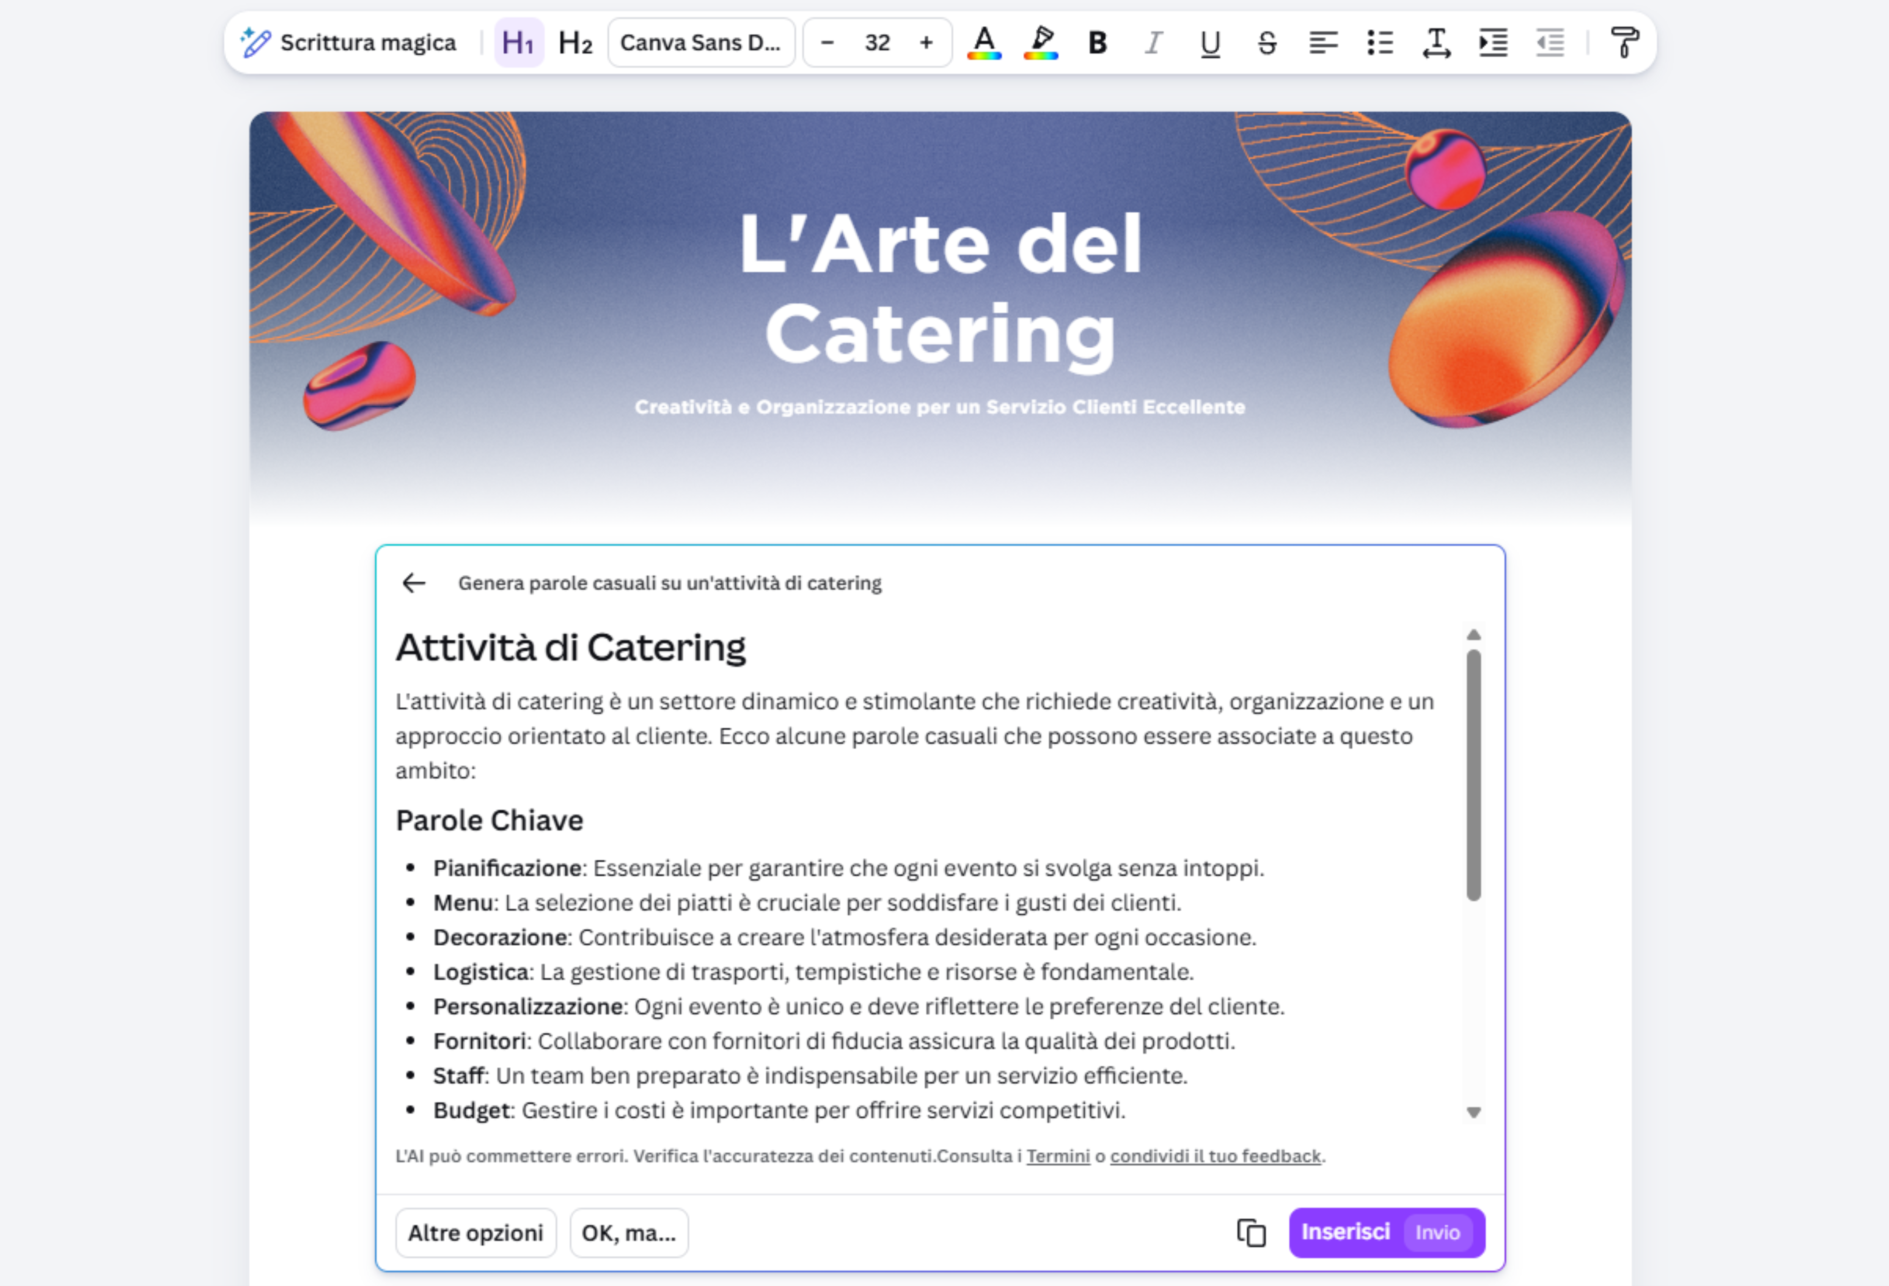Open Scrittura magica AI writing tool
The image size is (1889, 1286).
[348, 42]
